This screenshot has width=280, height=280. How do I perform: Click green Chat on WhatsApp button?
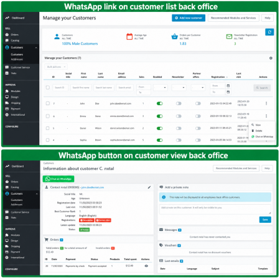pos(58,179)
